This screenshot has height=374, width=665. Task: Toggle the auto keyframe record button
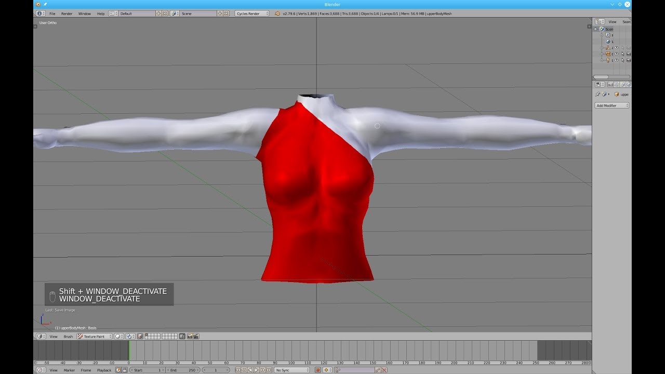(x=318, y=370)
